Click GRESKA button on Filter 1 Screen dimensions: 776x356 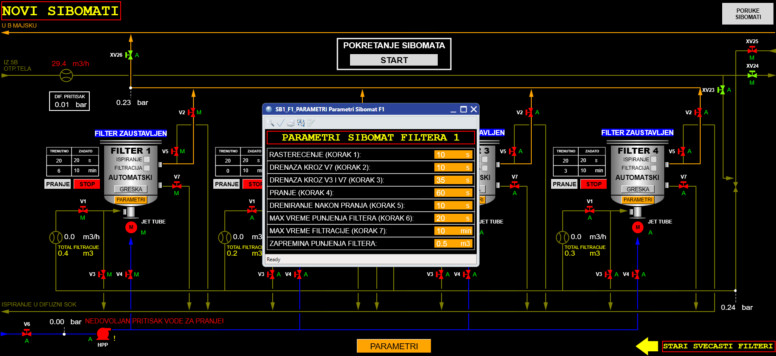click(131, 189)
